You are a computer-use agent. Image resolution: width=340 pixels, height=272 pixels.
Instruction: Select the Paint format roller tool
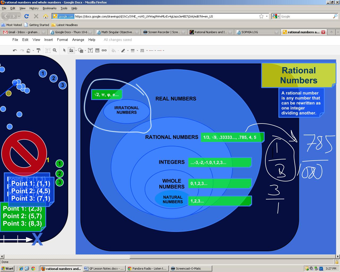(x=38, y=50)
